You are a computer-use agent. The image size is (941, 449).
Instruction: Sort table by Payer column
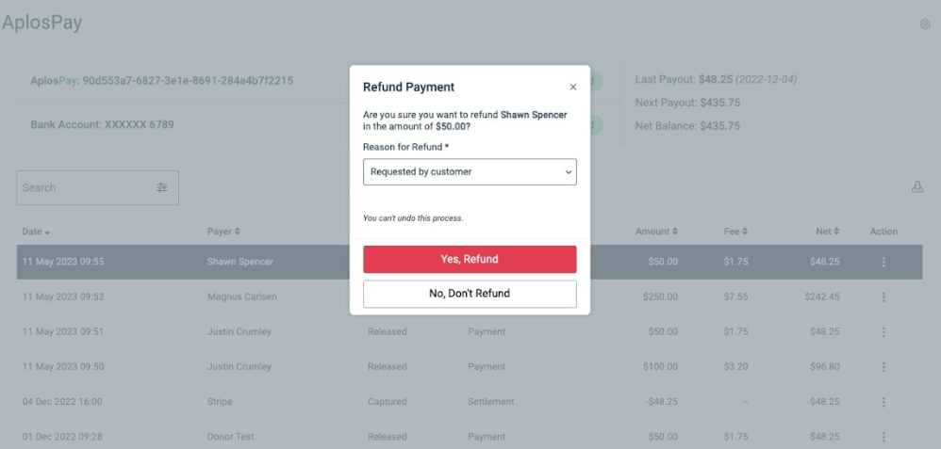[x=223, y=232]
